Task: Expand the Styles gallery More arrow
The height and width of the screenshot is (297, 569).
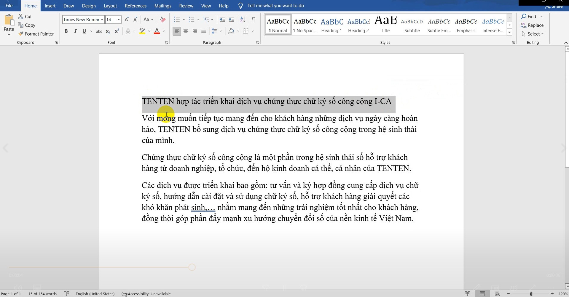Action: click(x=510, y=32)
